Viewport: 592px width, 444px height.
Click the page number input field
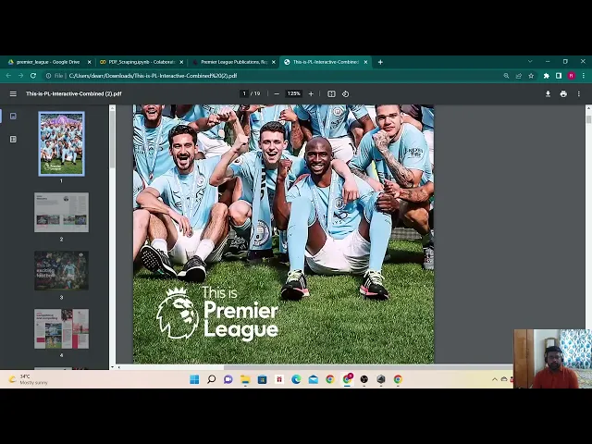coord(244,93)
